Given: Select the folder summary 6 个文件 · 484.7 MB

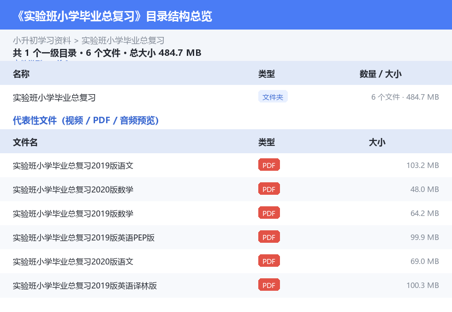Looking at the screenshot, I should coord(405,97).
